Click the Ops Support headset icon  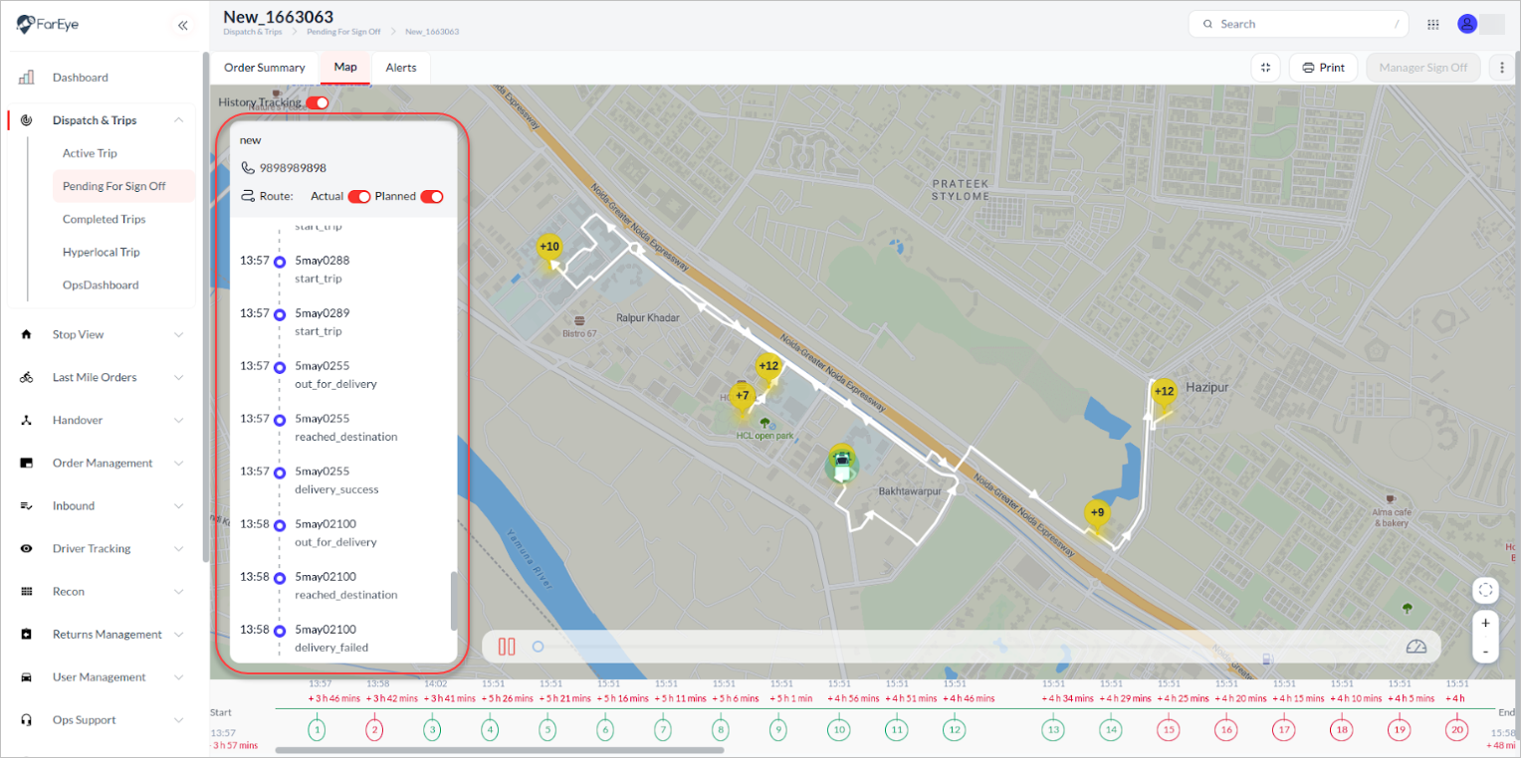point(27,719)
